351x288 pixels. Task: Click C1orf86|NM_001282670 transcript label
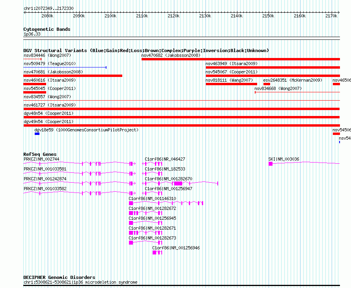[168, 179]
